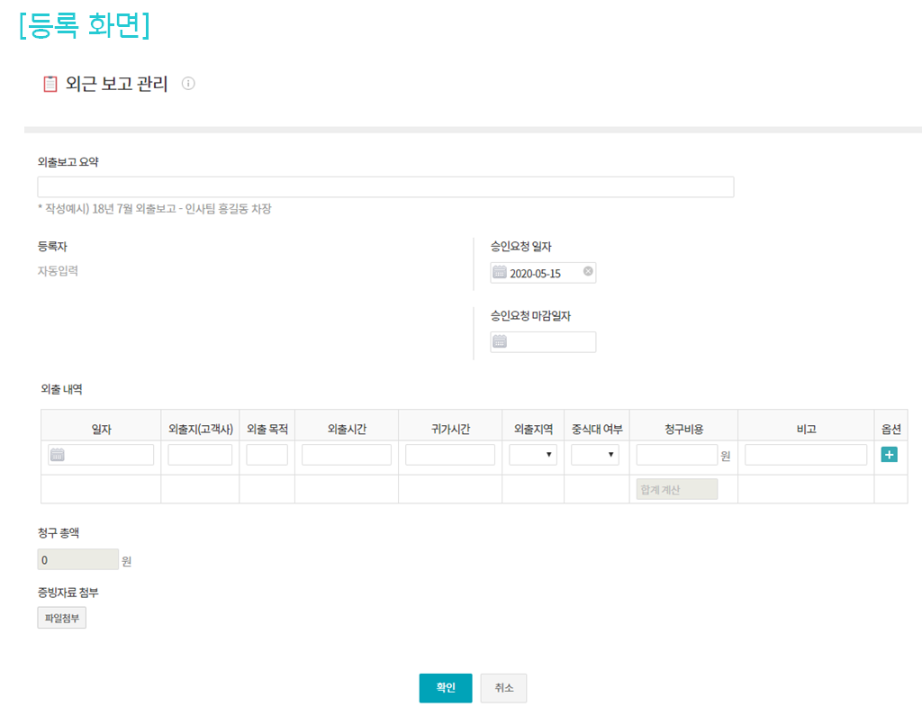Click the 귀가시간 input field

click(450, 455)
